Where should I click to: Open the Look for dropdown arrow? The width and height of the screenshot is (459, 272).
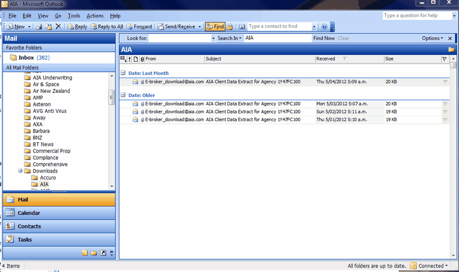(x=213, y=38)
